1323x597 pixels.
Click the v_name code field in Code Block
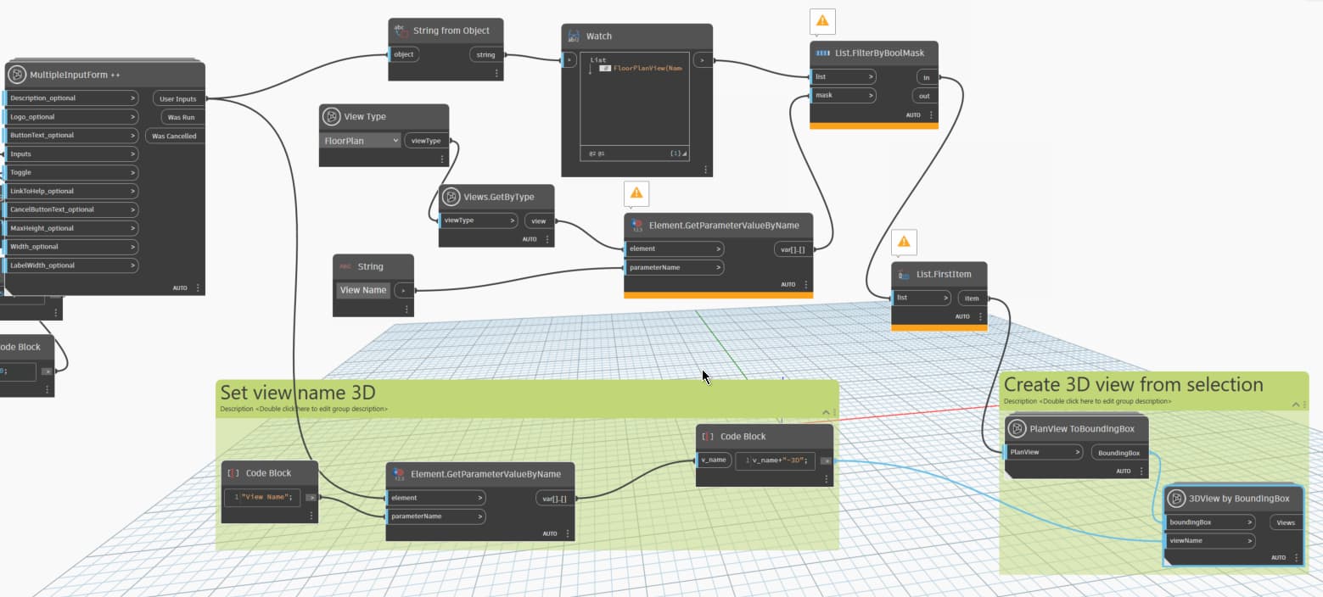point(776,460)
